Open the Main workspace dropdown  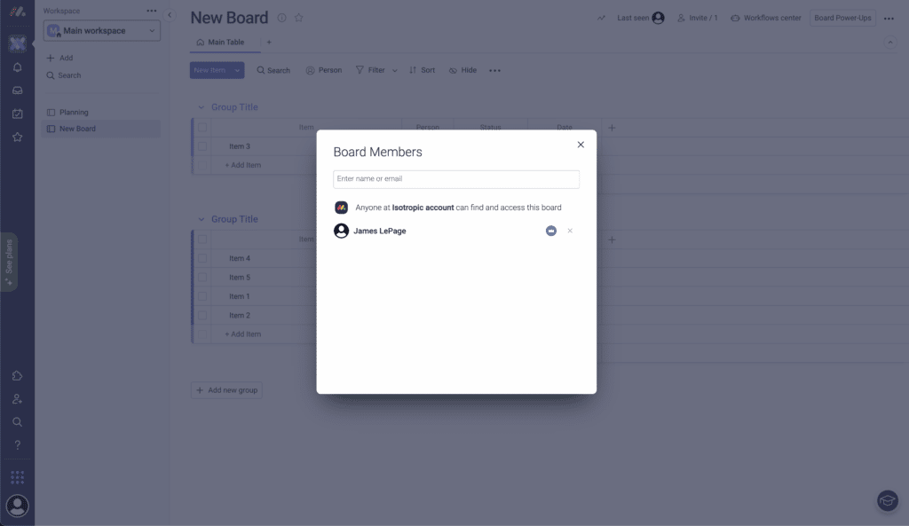point(102,31)
